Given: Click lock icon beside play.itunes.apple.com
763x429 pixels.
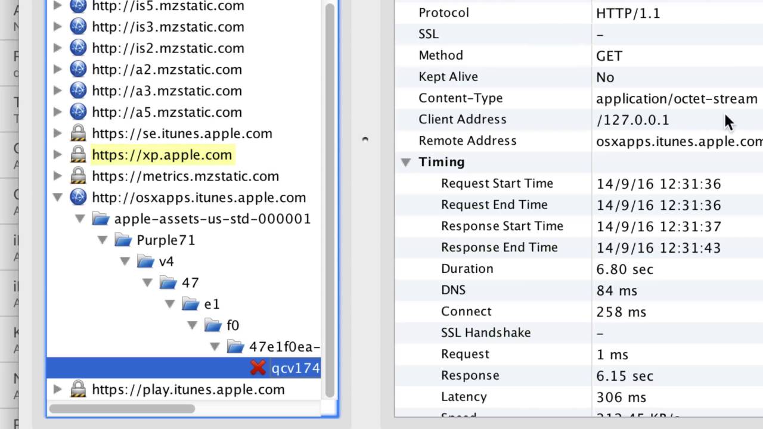Looking at the screenshot, I should click(78, 390).
